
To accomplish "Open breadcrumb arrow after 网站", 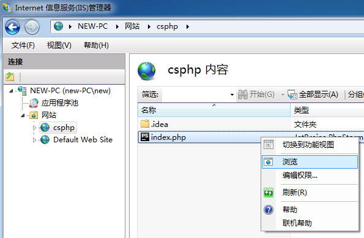I will (x=149, y=27).
